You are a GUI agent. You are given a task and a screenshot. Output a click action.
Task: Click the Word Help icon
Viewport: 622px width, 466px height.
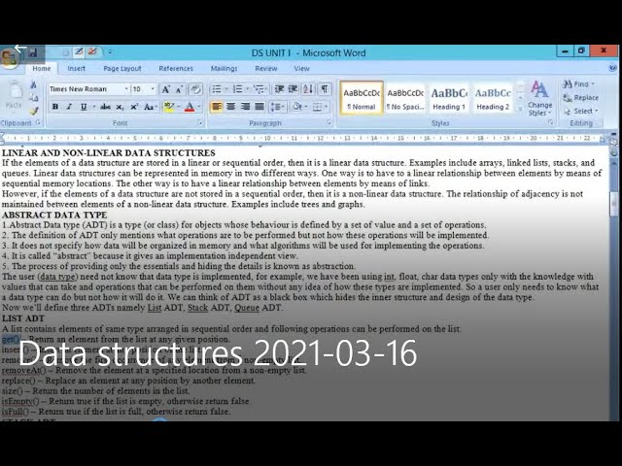pos(612,68)
